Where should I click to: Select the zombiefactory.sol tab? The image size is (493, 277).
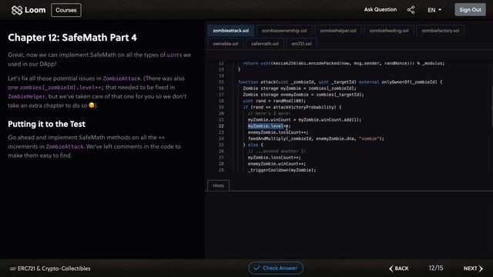click(x=440, y=31)
